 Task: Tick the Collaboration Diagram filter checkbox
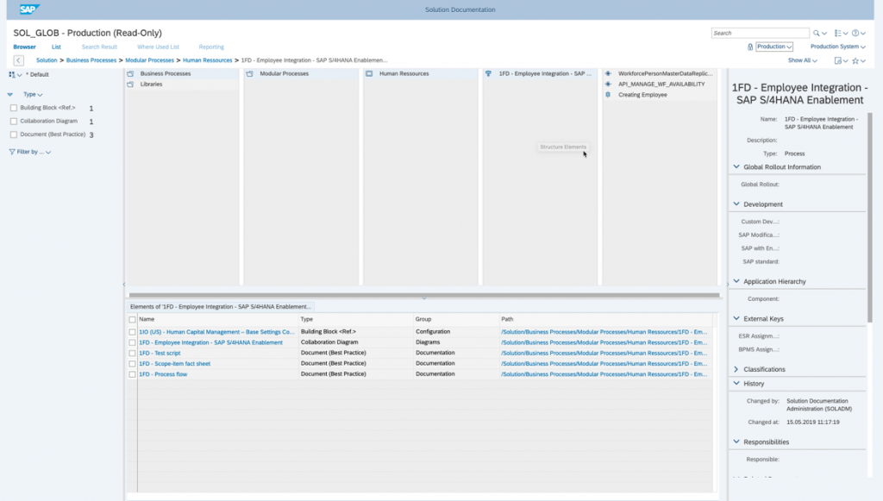14,121
